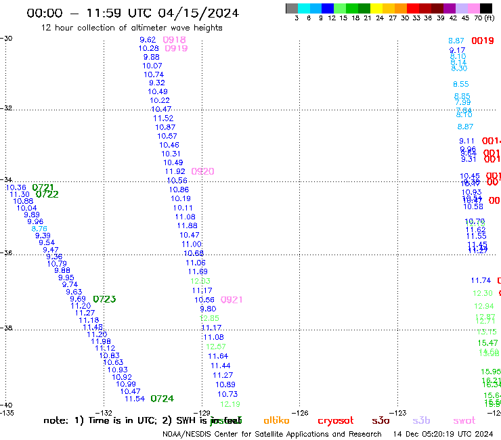Click the wave height value 9.62
The height and width of the screenshot is (440, 501).
[x=148, y=40]
